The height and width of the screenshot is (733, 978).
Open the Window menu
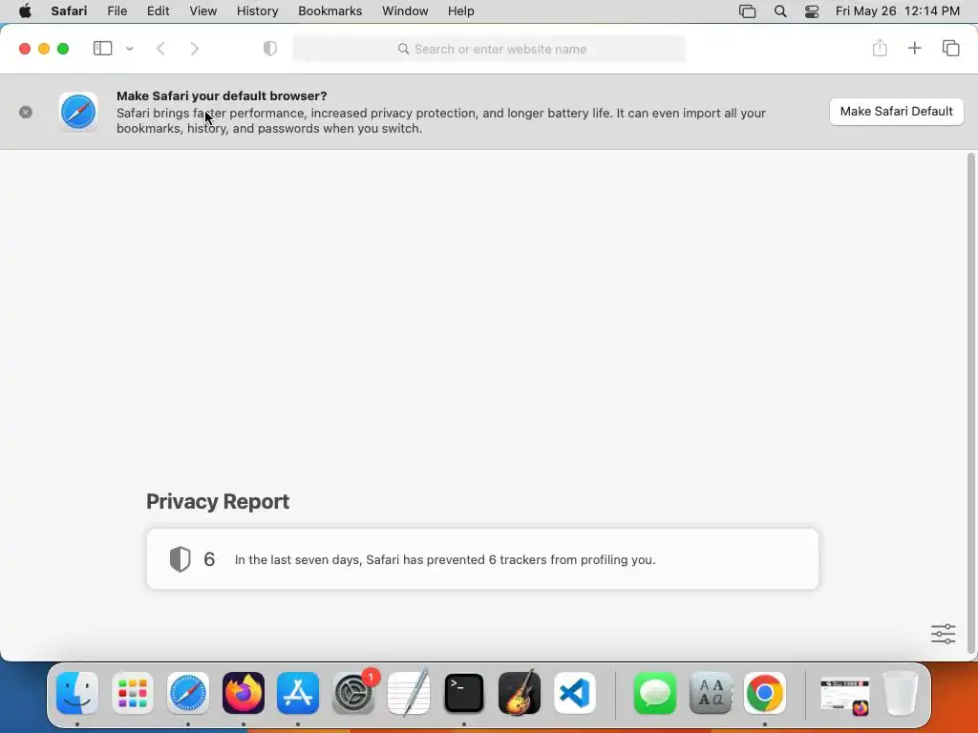tap(405, 11)
